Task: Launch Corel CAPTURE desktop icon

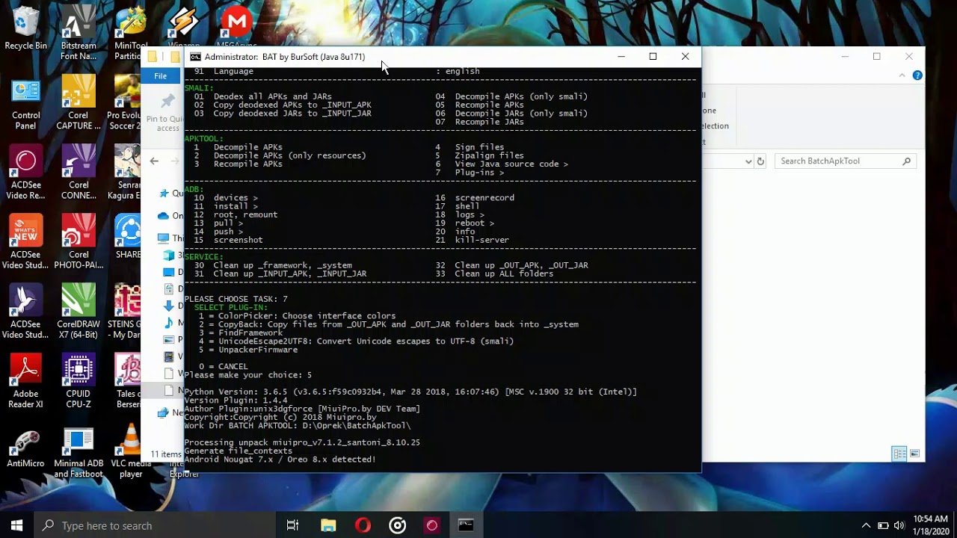Action: point(79,103)
